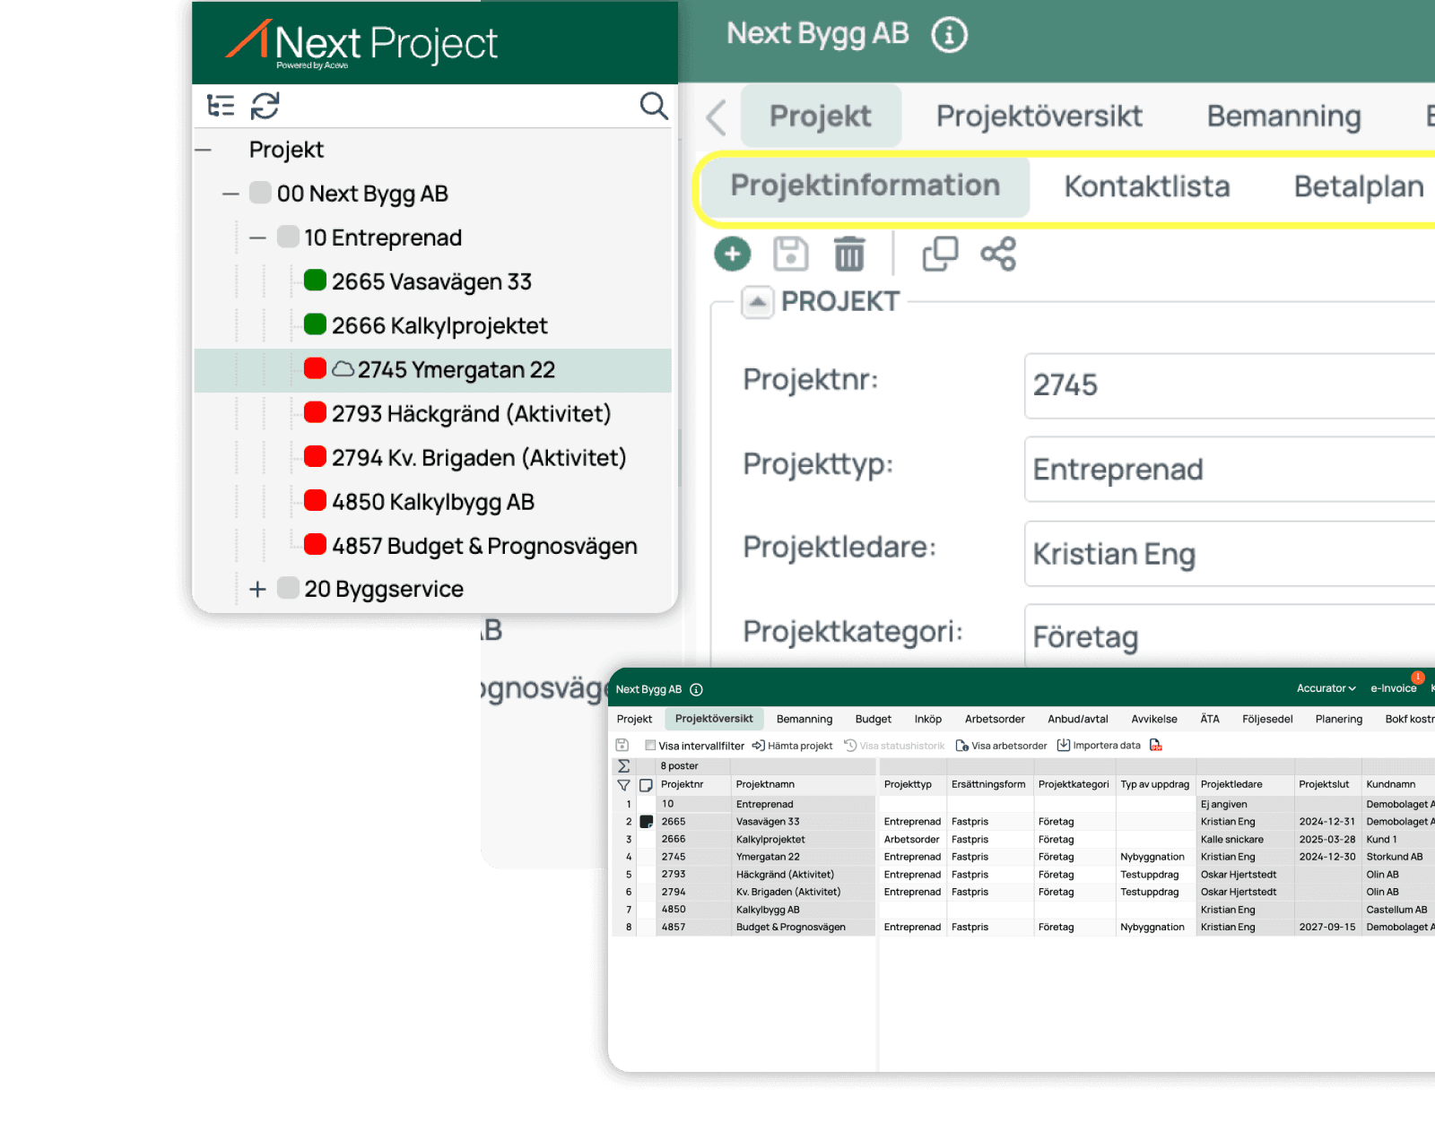Collapse the PROJEKT section arrow
This screenshot has width=1435, height=1140.
pos(757,302)
